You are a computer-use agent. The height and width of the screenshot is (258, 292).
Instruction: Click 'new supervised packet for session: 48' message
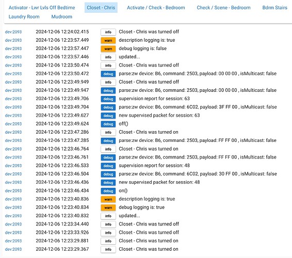click(159, 182)
